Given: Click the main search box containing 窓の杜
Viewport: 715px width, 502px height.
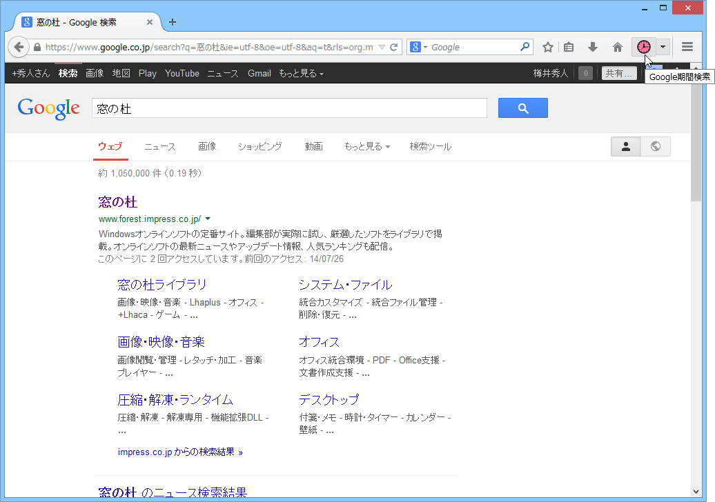Looking at the screenshot, I should point(289,108).
